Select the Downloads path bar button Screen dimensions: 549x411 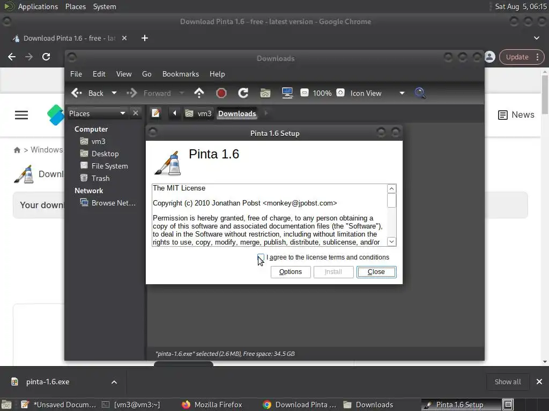pyautogui.click(x=237, y=113)
